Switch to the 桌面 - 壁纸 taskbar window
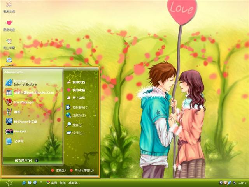The image size is (249, 187). click(x=63, y=183)
